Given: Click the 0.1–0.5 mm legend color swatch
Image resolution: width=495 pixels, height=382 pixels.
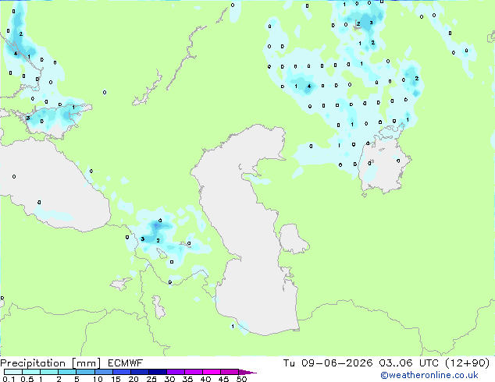Looking at the screenshot, I should point(13,372).
